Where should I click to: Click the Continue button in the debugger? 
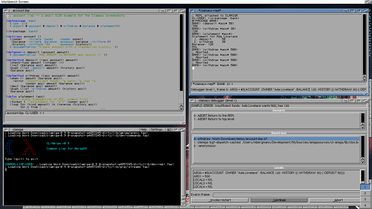(279, 200)
